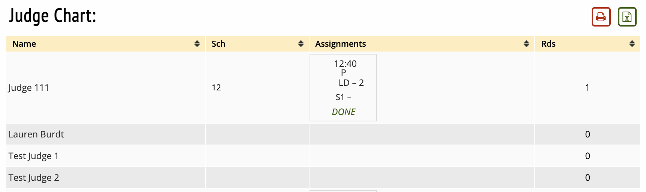This screenshot has width=646, height=192.
Task: Select the Test Judge 2 row
Action: [34, 178]
